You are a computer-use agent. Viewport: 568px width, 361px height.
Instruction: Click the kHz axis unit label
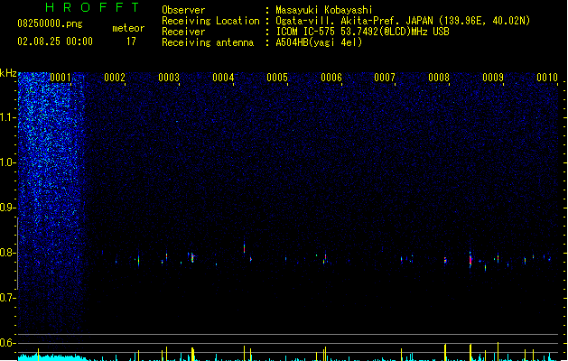coord(8,73)
